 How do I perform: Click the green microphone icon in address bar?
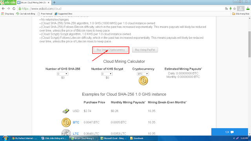231,9
